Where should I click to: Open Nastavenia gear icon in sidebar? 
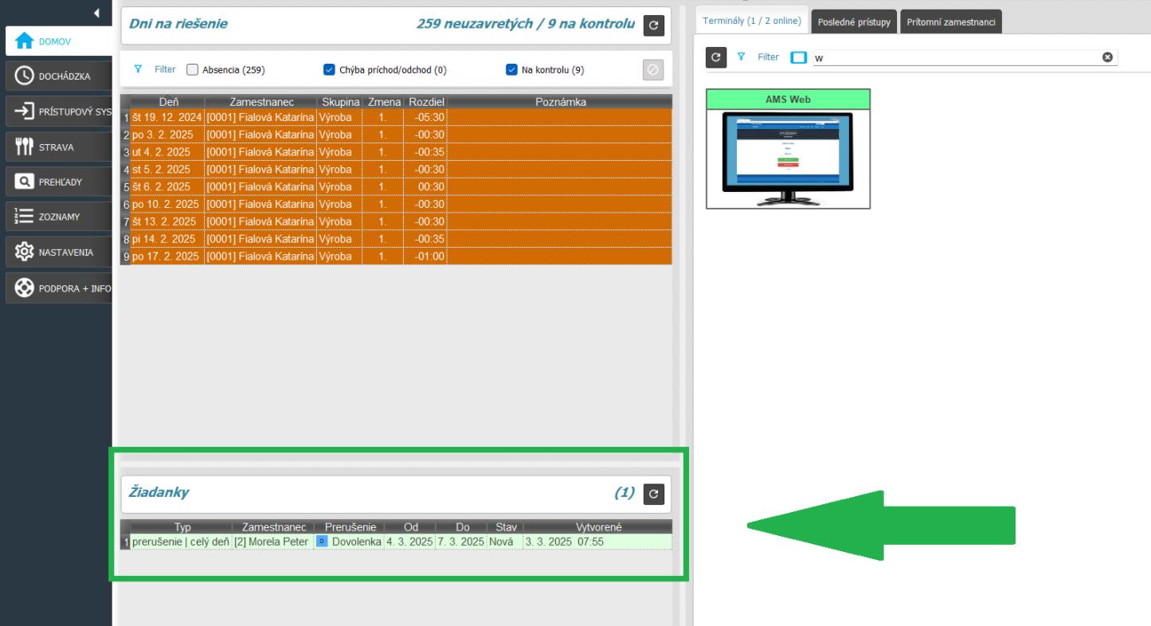click(x=25, y=252)
